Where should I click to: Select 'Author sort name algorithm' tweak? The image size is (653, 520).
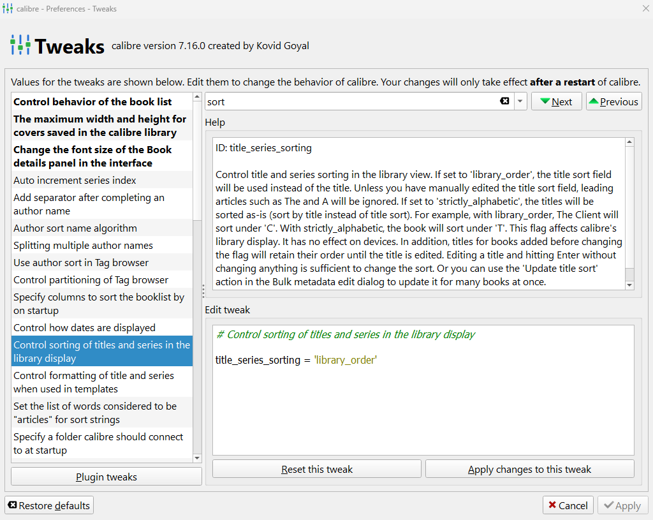[x=102, y=228]
